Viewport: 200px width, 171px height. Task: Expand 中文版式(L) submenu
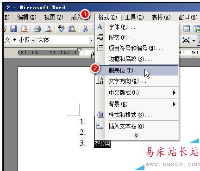point(137,92)
